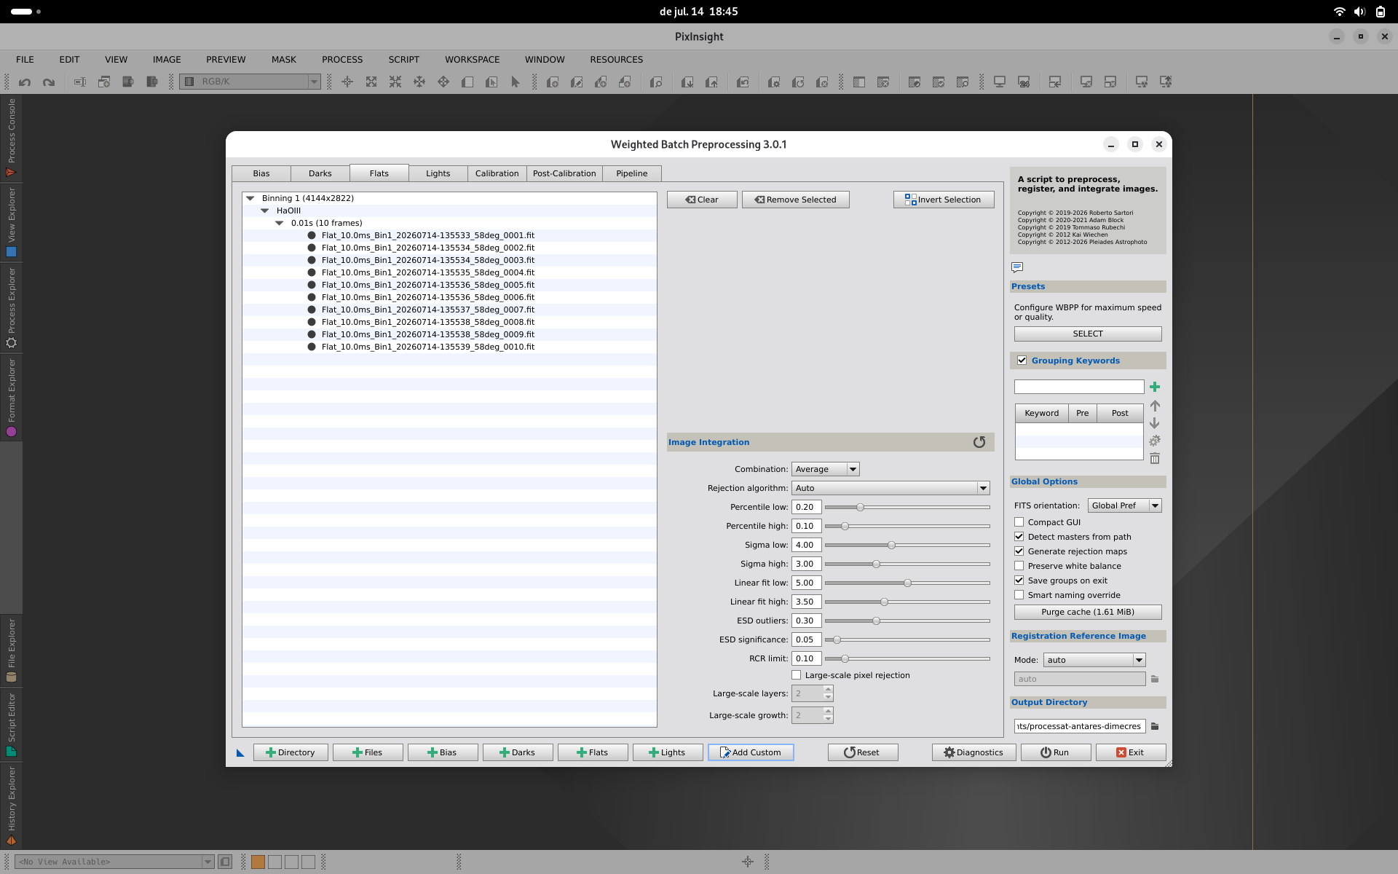Click the Diagnostics button
Viewport: 1398px width, 874px height.
pos(974,752)
